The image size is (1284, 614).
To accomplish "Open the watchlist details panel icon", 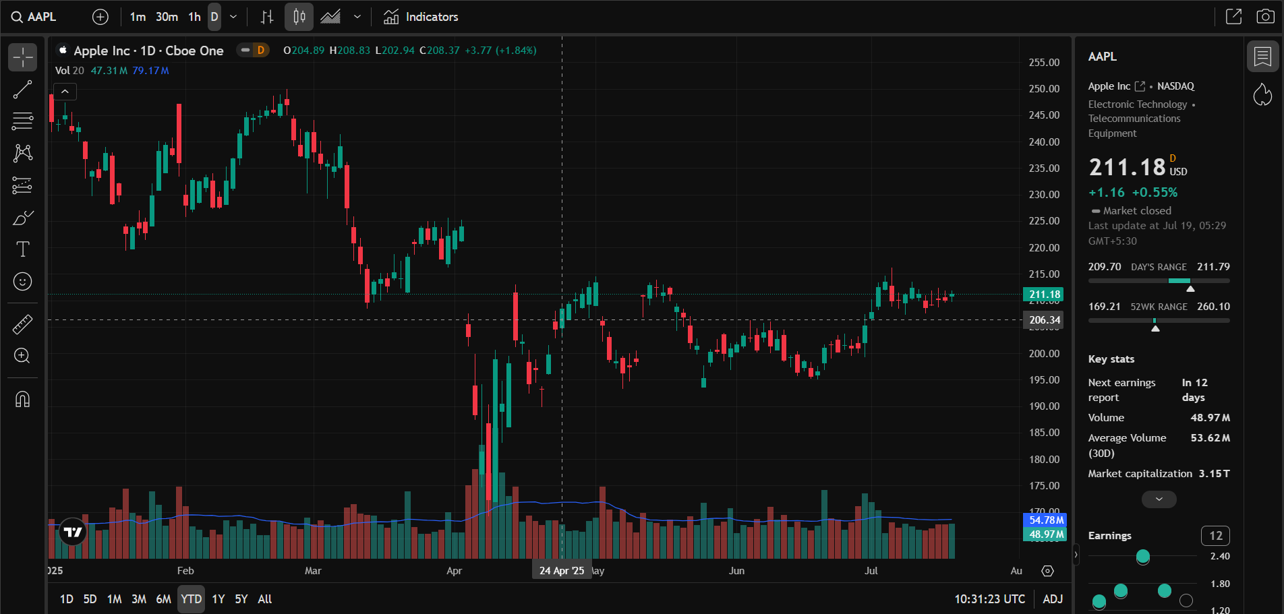I will [1262, 57].
